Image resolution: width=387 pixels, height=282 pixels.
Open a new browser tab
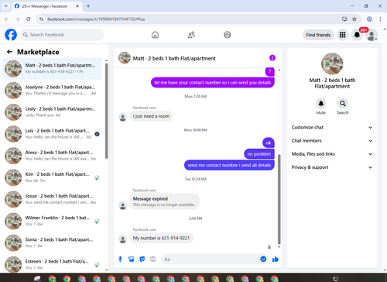pos(88,6)
